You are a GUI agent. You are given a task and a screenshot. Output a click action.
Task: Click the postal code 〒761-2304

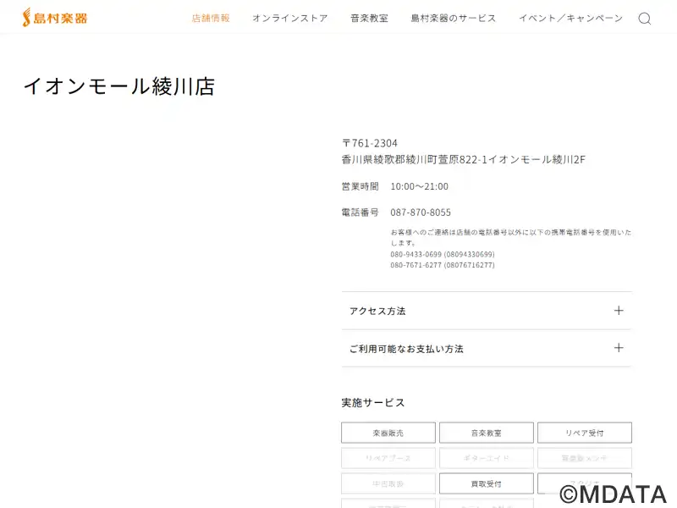(x=370, y=143)
